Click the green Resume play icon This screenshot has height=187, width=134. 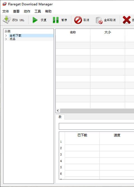(35, 20)
